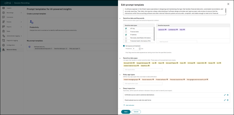Open Insights from the sidebar icon
The height and width of the screenshot is (115, 234).
pos(3,8)
